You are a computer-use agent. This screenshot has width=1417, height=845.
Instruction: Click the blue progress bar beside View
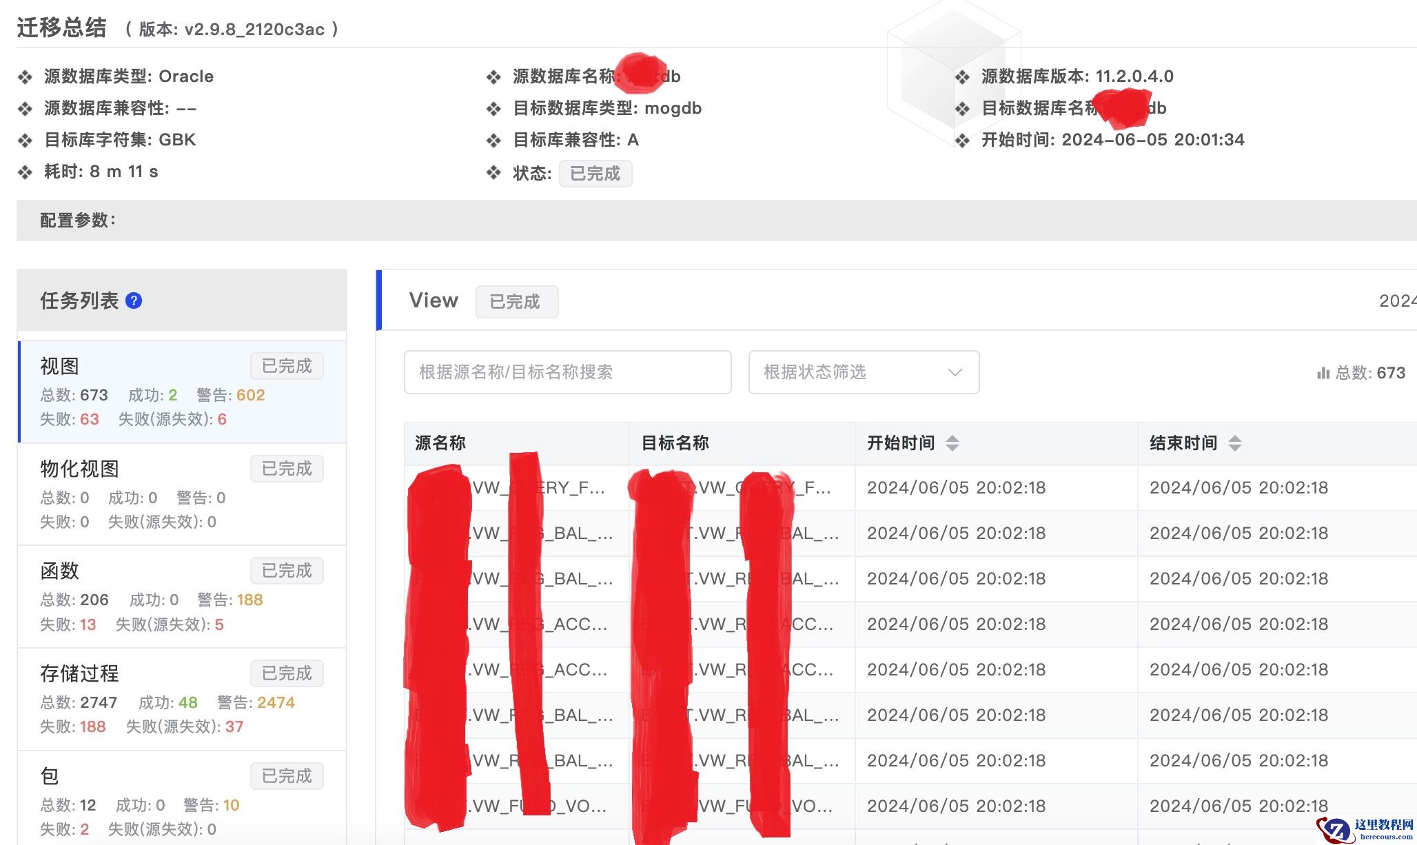380,301
